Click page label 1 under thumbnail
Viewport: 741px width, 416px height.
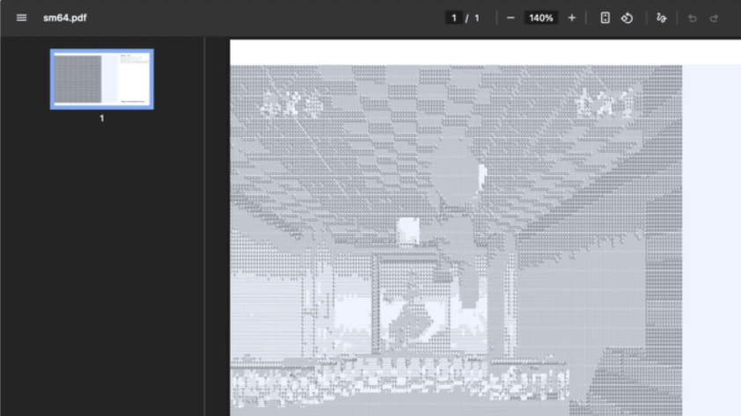(x=101, y=119)
